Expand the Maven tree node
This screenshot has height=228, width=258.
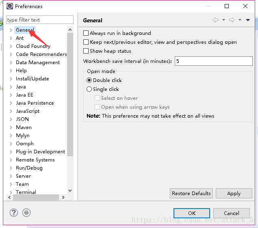tap(11, 127)
